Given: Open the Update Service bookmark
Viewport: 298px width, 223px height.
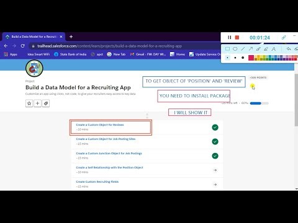Looking at the screenshot, I should pyautogui.click(x=205, y=55).
